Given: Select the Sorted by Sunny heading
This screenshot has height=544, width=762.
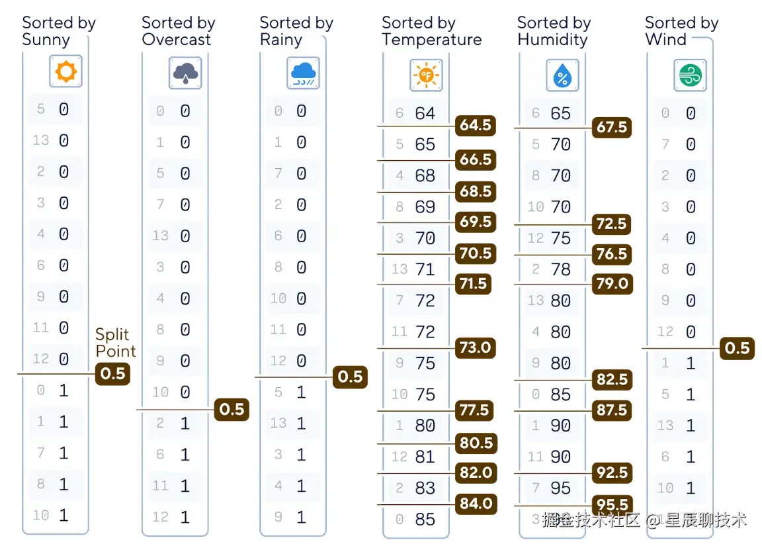Looking at the screenshot, I should pyautogui.click(x=59, y=31).
